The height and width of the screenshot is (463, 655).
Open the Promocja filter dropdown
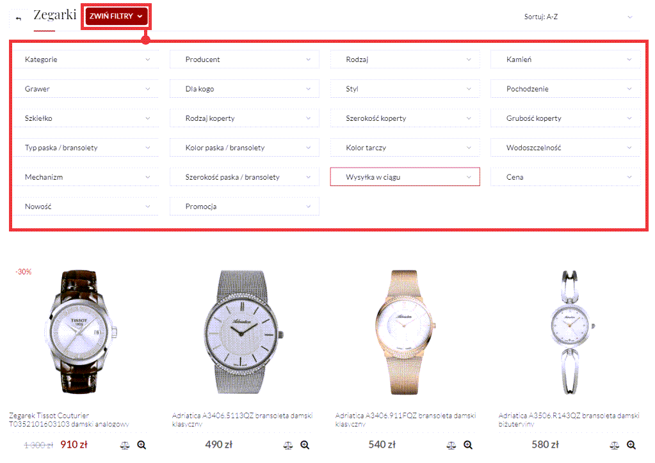tap(244, 207)
